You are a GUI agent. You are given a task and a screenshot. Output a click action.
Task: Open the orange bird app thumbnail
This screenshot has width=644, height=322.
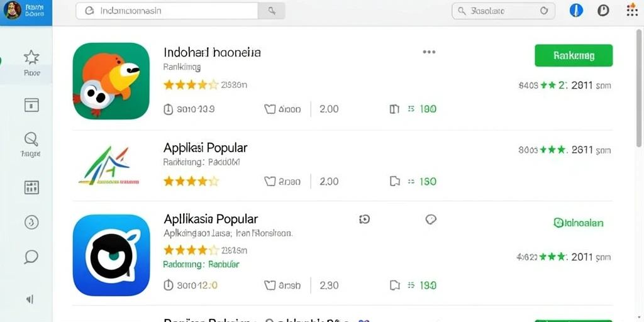(x=111, y=81)
